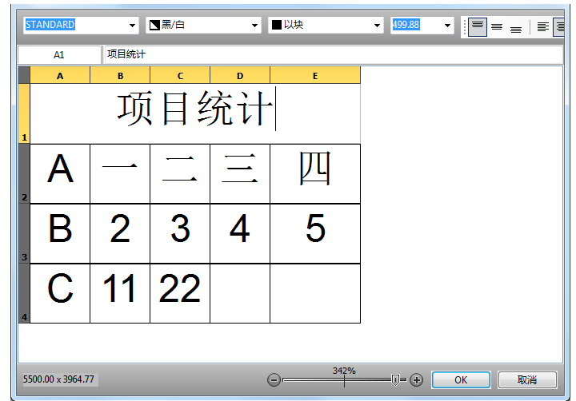
Task: Select row header 1
Action: [x=24, y=113]
